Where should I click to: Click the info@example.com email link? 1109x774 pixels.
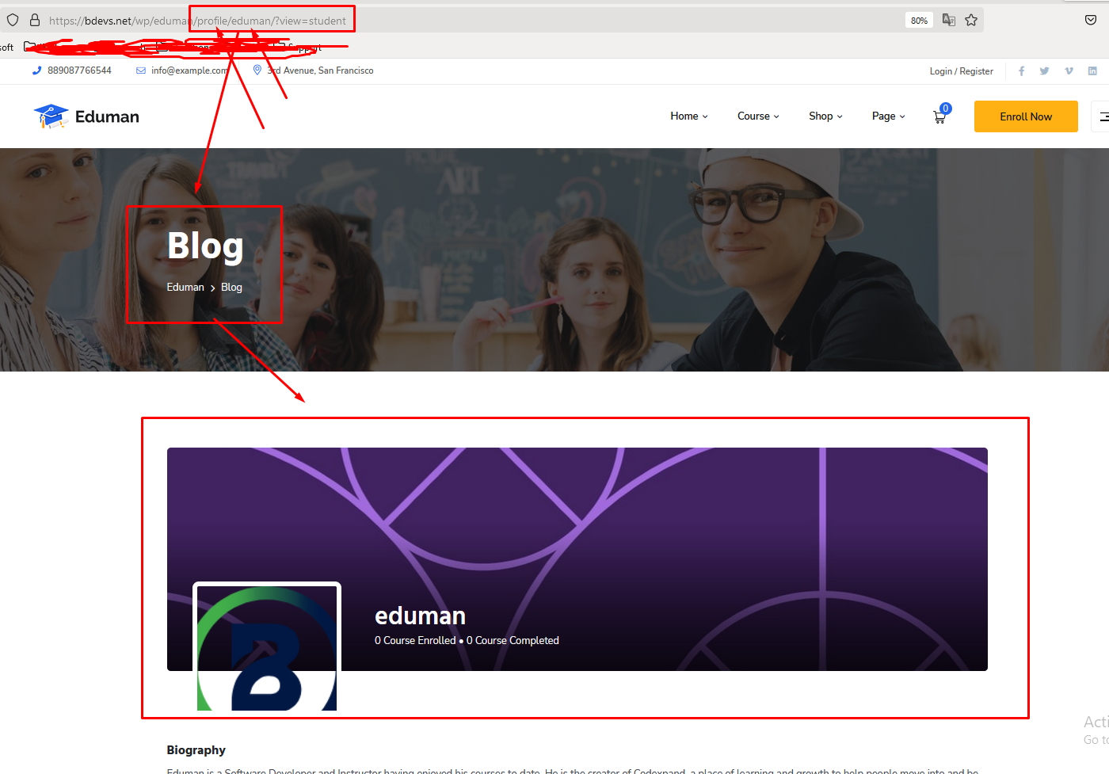[x=190, y=71]
